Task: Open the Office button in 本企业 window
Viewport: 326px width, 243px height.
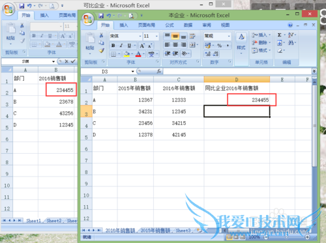Action: (x=88, y=20)
